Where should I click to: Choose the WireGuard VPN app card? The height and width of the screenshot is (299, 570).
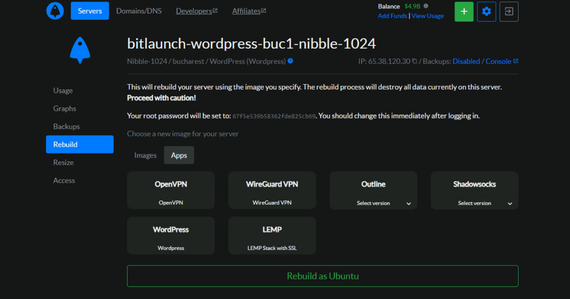(x=272, y=190)
